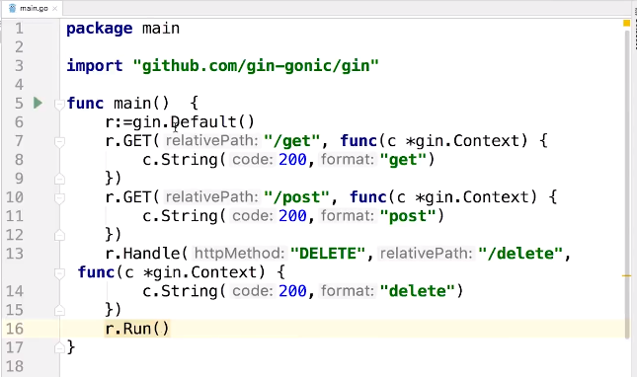Image resolution: width=637 pixels, height=377 pixels.
Task: Collapse the /get handler fold on line 7
Action: (59, 142)
